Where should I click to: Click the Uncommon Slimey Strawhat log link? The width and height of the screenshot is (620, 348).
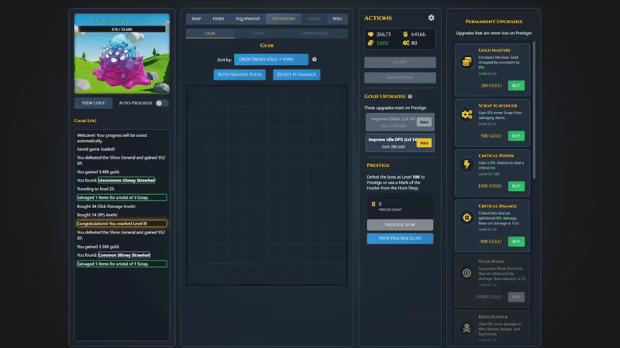pyautogui.click(x=127, y=180)
